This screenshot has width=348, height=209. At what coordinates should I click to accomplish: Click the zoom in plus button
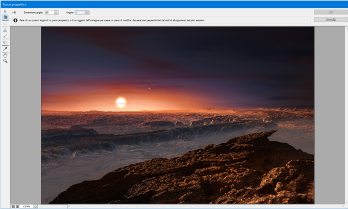[x=17, y=207]
